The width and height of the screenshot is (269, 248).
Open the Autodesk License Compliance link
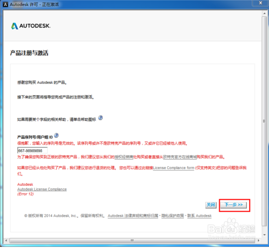pyautogui.click(x=42, y=189)
